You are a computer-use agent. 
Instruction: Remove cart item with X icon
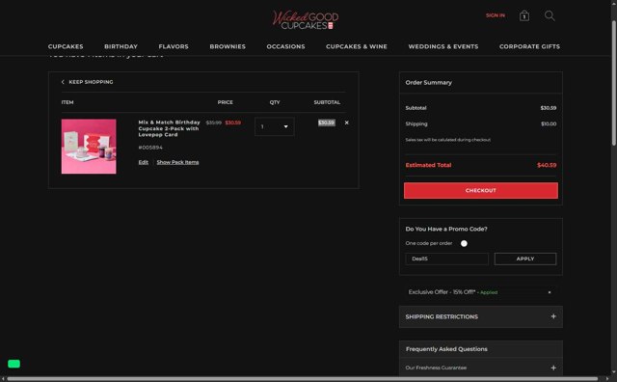tap(347, 123)
